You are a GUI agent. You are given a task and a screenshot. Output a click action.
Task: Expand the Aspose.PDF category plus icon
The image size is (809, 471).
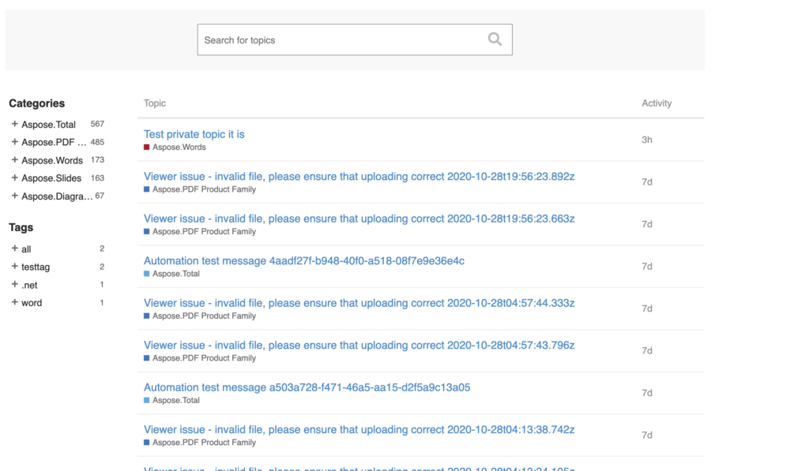click(14, 142)
